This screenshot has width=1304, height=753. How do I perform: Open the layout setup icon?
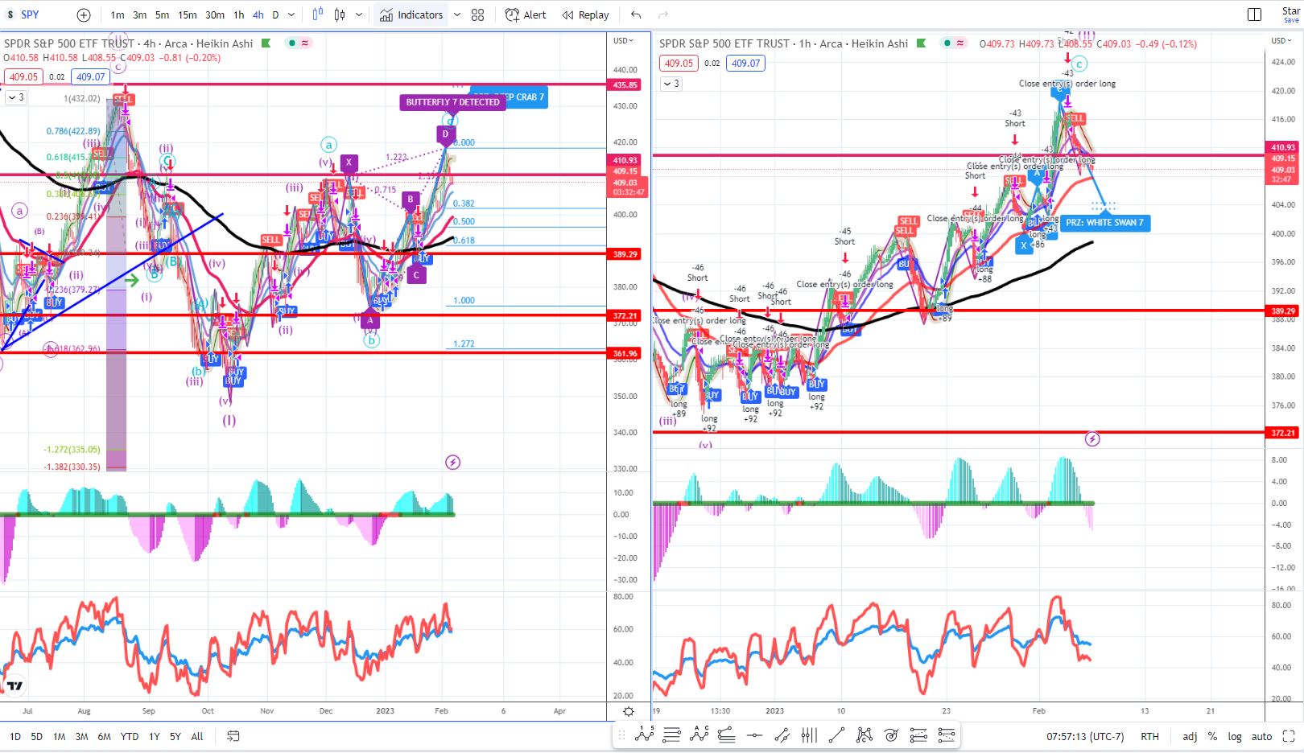(x=1254, y=14)
